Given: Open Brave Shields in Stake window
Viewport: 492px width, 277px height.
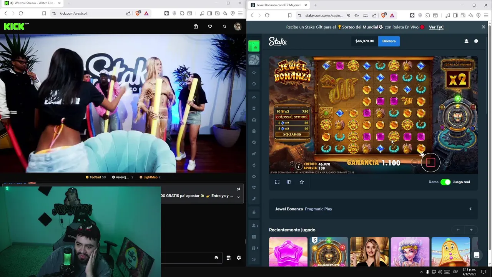Looking at the screenshot, I should point(384,15).
